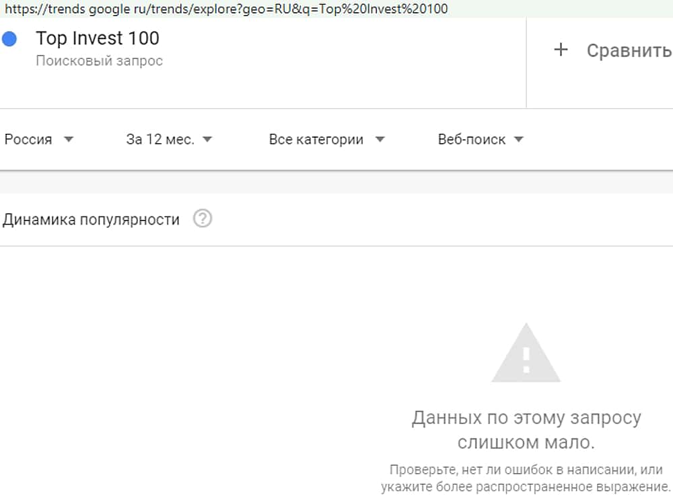Add a comparison term via Сравнить
This screenshot has height=496, width=673.
tap(629, 50)
